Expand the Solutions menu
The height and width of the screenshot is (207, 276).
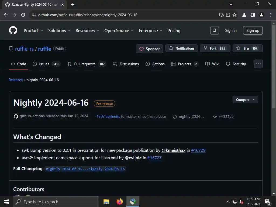(x=60, y=31)
